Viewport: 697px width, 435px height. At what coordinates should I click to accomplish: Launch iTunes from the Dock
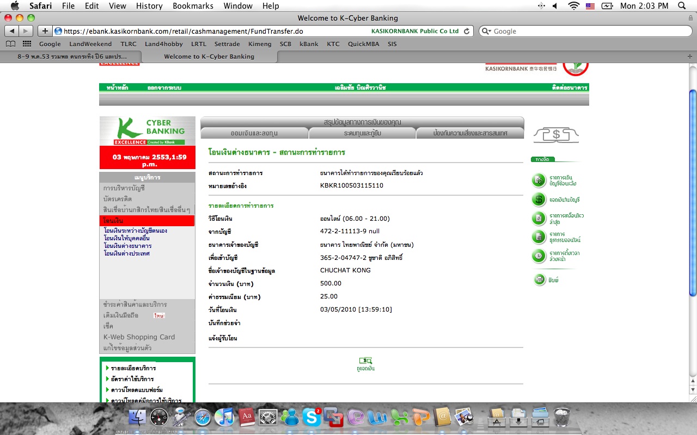point(224,417)
